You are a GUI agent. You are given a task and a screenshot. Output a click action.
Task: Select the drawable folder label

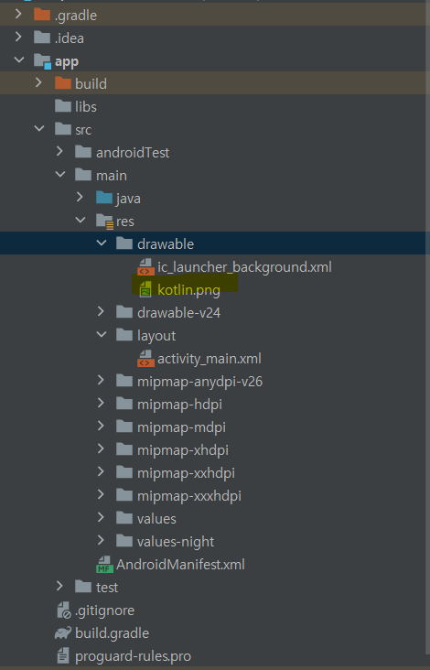[166, 244]
